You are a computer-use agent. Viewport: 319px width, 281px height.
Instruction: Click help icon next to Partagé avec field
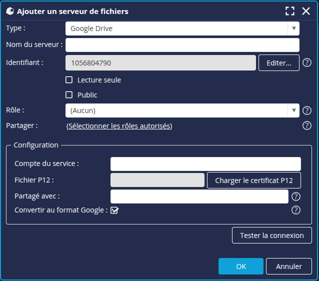(x=296, y=196)
